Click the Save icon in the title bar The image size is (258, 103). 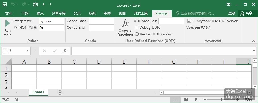click(5, 5)
